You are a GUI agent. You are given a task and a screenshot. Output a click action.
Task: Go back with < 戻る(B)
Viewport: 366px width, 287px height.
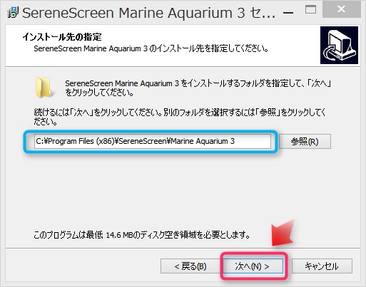click(190, 266)
